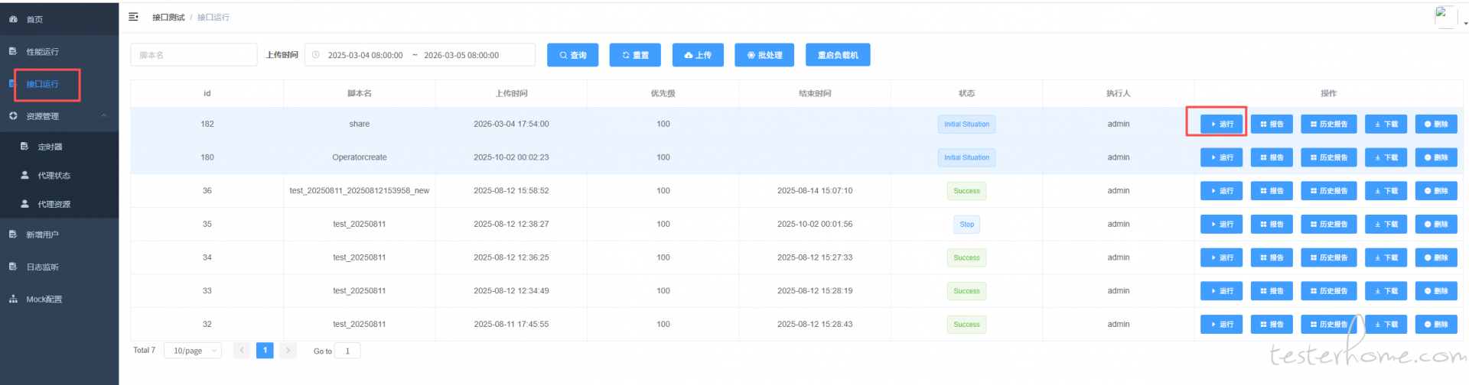Screen dimensions: 1469x385
Task: Collapse the 资源管理 submenu
Action: (x=104, y=116)
